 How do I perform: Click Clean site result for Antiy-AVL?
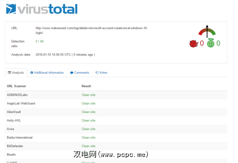89,120
